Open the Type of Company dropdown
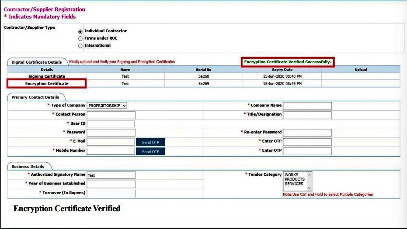407x229 pixels. [107, 106]
